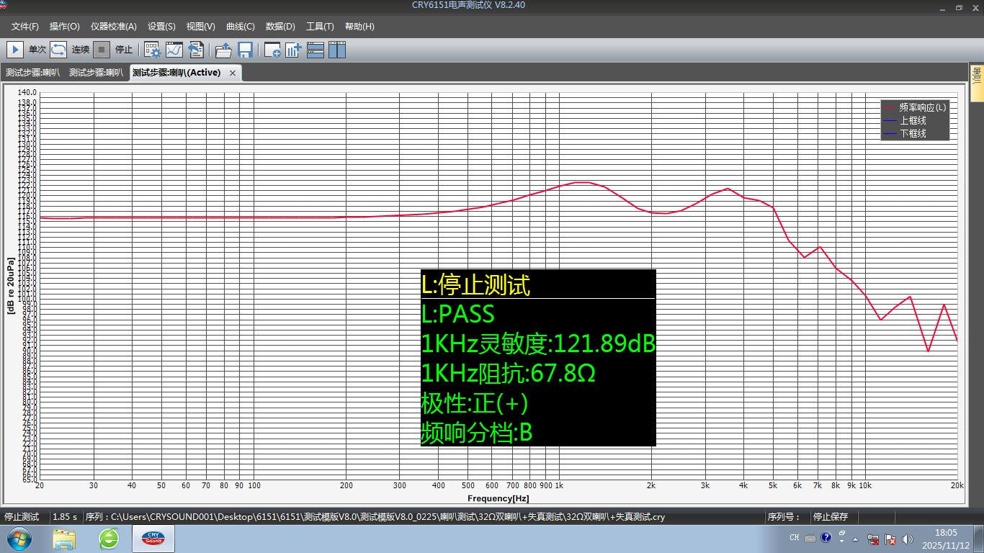Click the add new window icon
984x553 pixels.
pos(272,50)
